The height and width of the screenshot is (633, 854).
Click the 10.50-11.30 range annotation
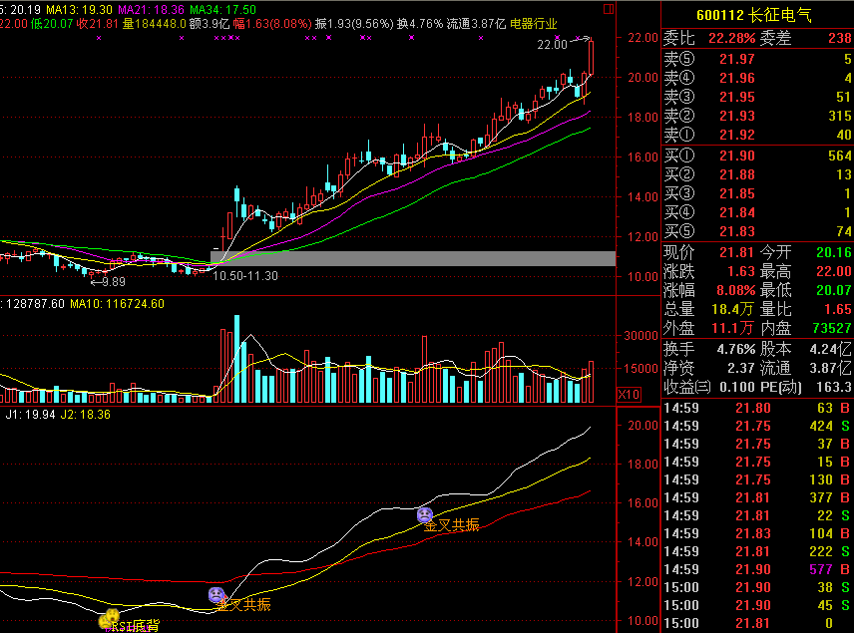coord(245,276)
